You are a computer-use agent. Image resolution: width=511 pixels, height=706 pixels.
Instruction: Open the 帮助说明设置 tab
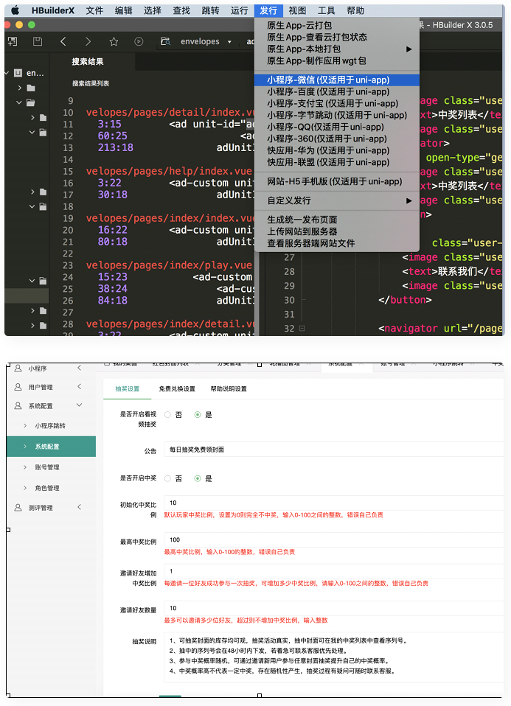coord(229,389)
